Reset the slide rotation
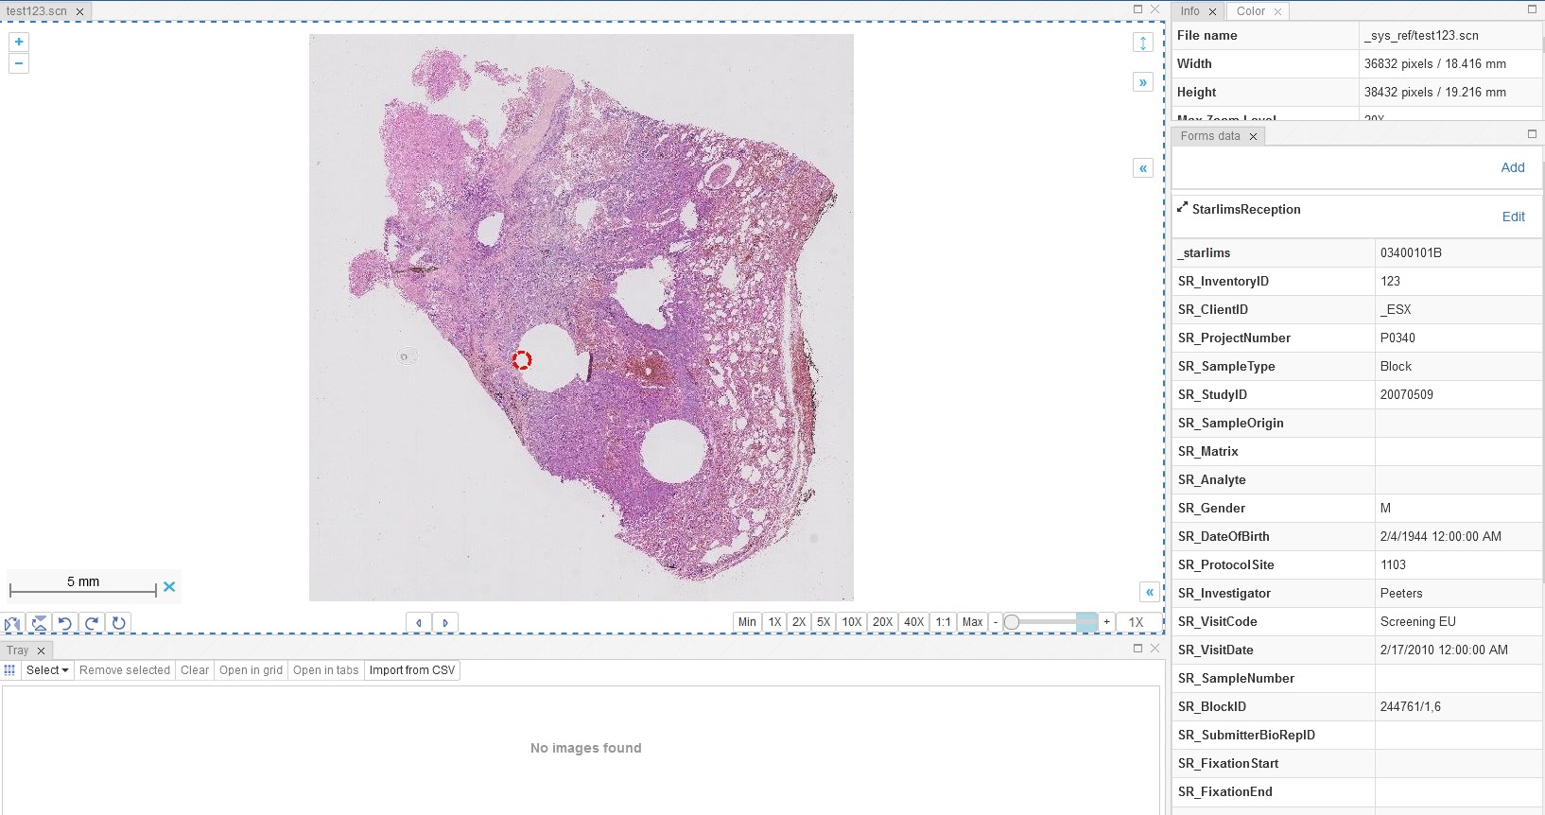This screenshot has height=815, width=1545. pos(118,623)
